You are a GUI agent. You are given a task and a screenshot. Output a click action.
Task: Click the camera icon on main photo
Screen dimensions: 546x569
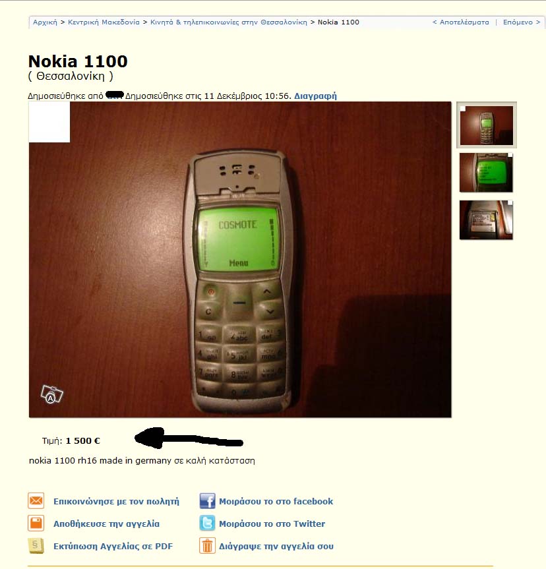[x=51, y=394]
